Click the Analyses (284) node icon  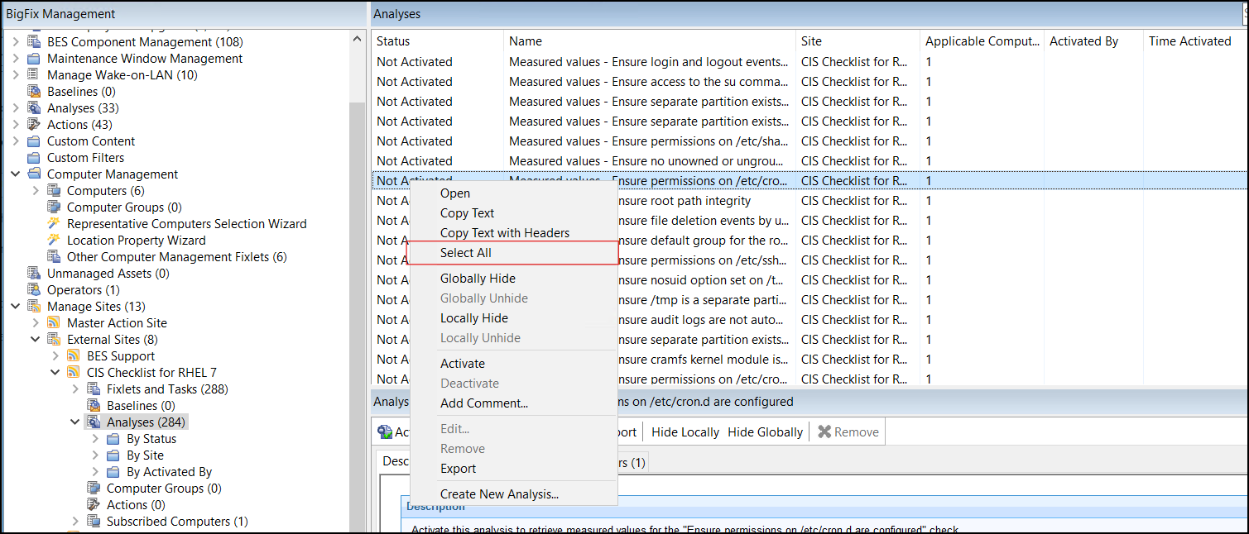94,422
